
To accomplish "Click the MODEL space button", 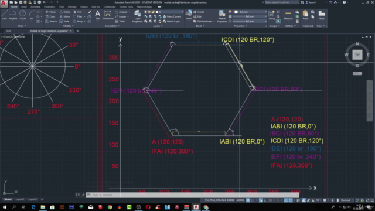I will coord(240,200).
